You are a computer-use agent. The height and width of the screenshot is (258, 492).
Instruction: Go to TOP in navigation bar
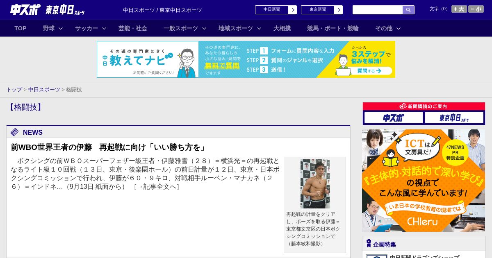tap(20, 28)
